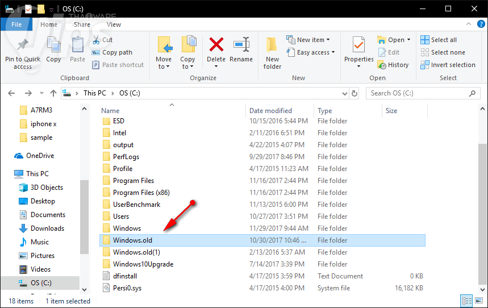Image resolution: width=488 pixels, height=308 pixels.
Task: Click the Back navigation arrow
Action: pos(11,93)
